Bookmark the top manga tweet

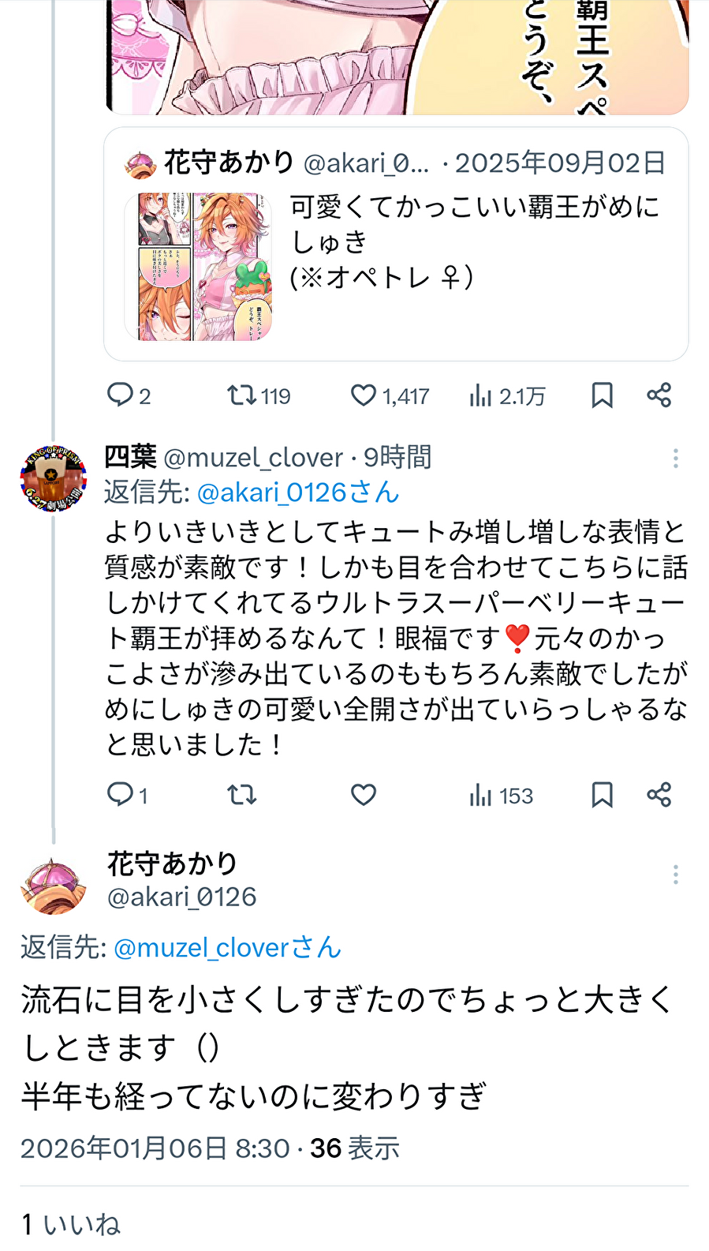(x=602, y=395)
